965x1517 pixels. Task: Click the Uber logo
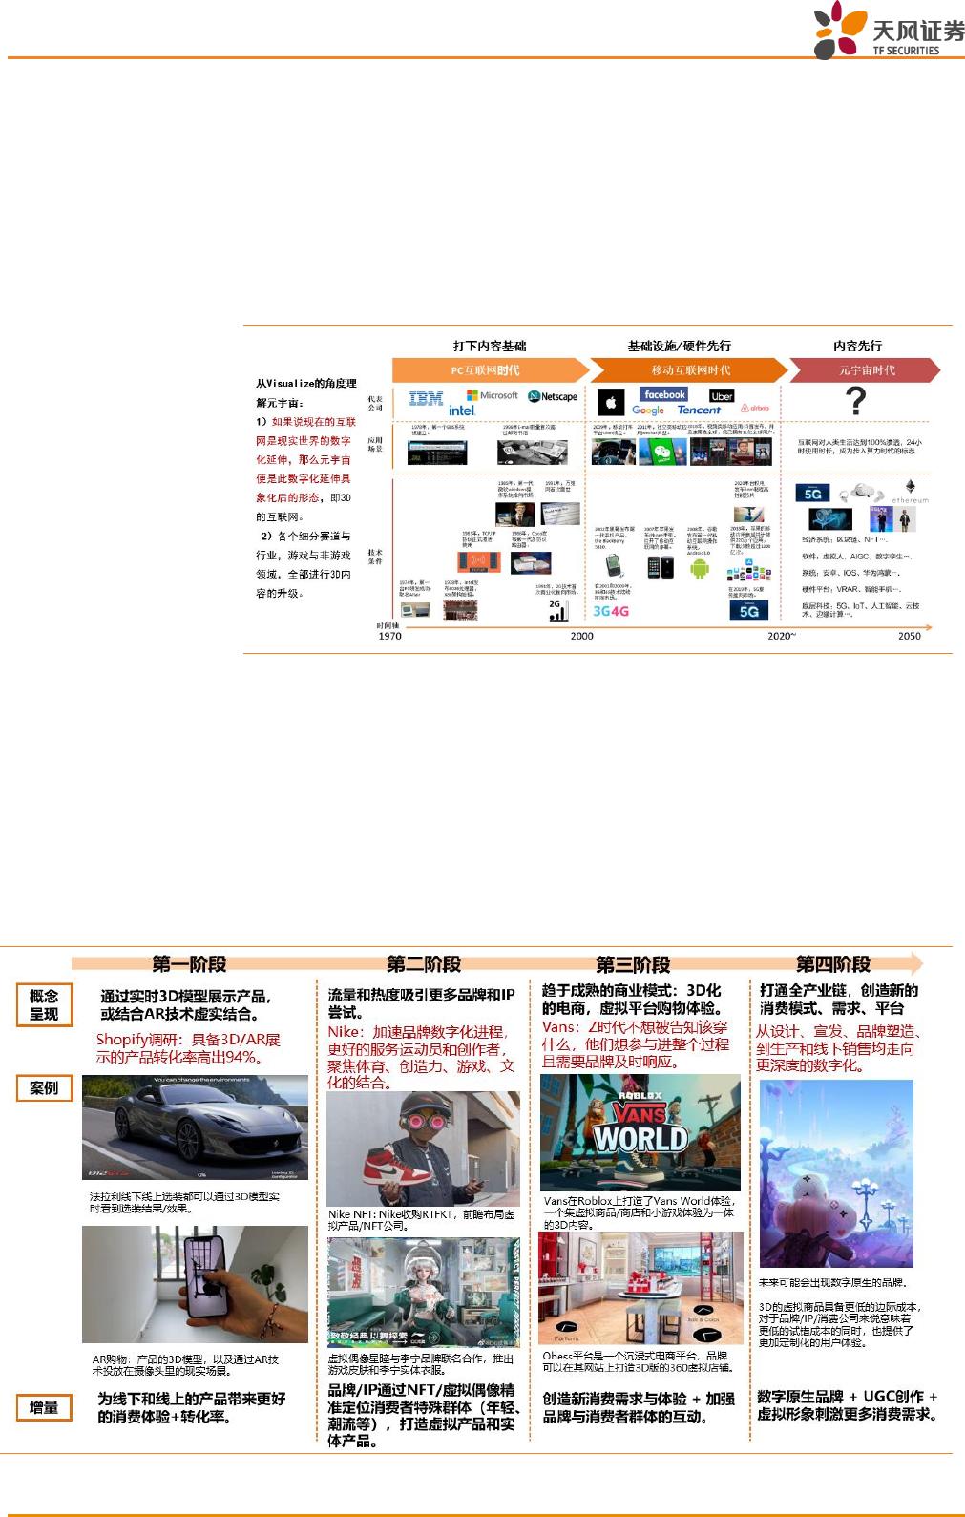tap(722, 395)
